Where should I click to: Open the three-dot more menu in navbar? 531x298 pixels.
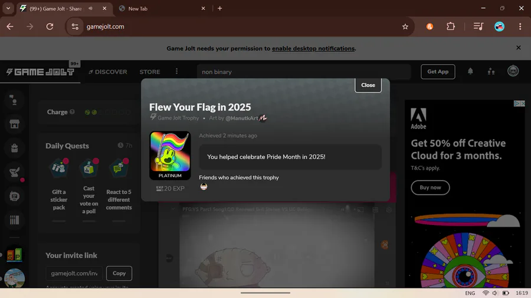tap(176, 71)
